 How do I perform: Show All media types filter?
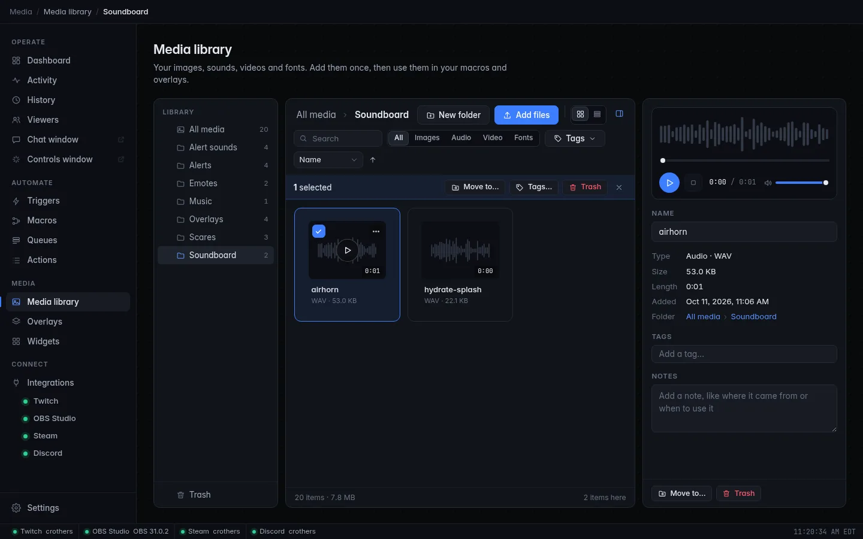tap(399, 138)
